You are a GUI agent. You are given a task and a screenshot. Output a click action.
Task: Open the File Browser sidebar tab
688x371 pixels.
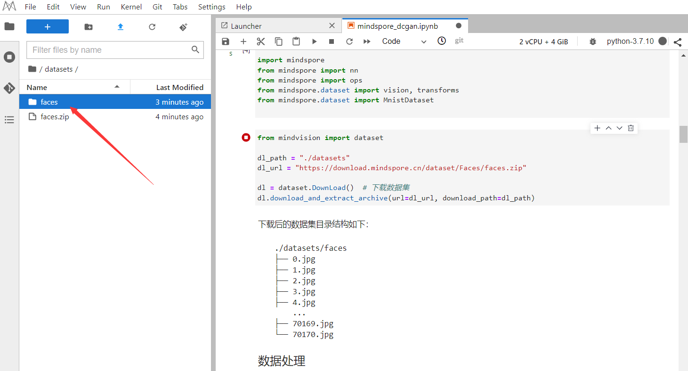click(x=9, y=26)
